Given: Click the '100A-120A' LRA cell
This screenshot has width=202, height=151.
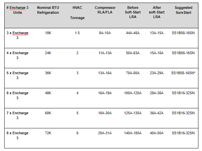Looking at the screenshot, I should [133, 93].
